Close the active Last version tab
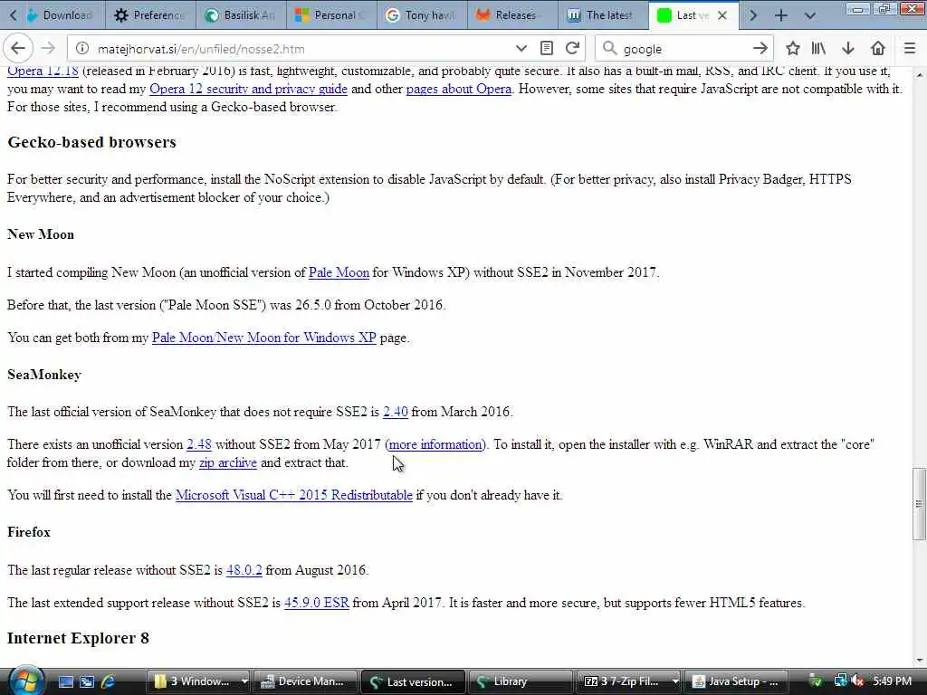927x695 pixels. pyautogui.click(x=722, y=15)
